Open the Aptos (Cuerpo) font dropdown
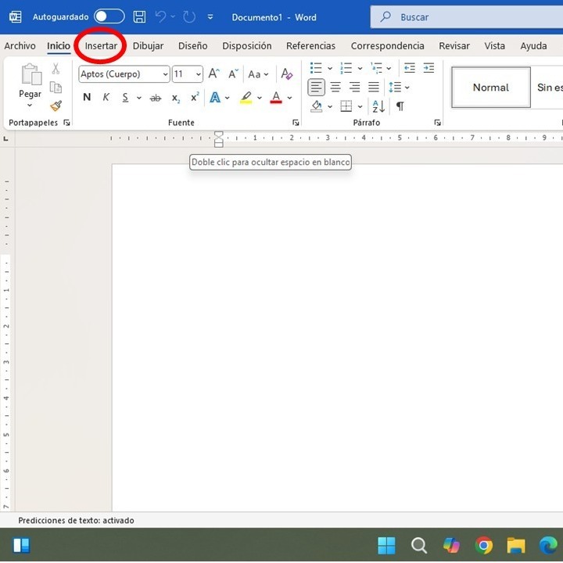 tap(165, 74)
